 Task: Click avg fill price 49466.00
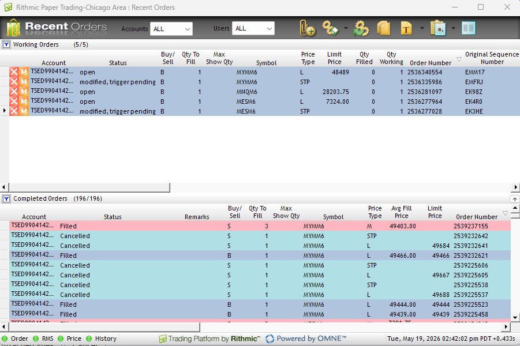click(x=403, y=255)
